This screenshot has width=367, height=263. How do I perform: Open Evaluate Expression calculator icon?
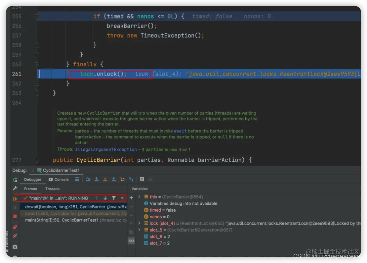pyautogui.click(x=142, y=179)
